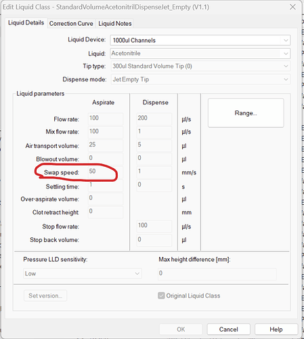
Task: Click the Range... button
Action: (x=246, y=113)
